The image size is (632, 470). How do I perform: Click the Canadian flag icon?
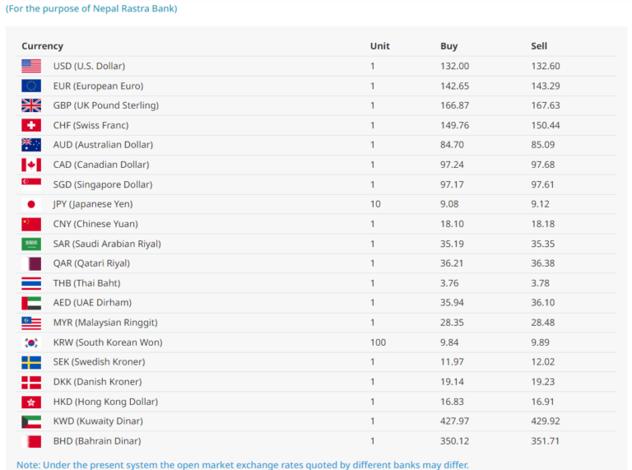(31, 165)
